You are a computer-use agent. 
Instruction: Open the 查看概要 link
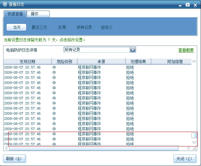[x=186, y=50]
